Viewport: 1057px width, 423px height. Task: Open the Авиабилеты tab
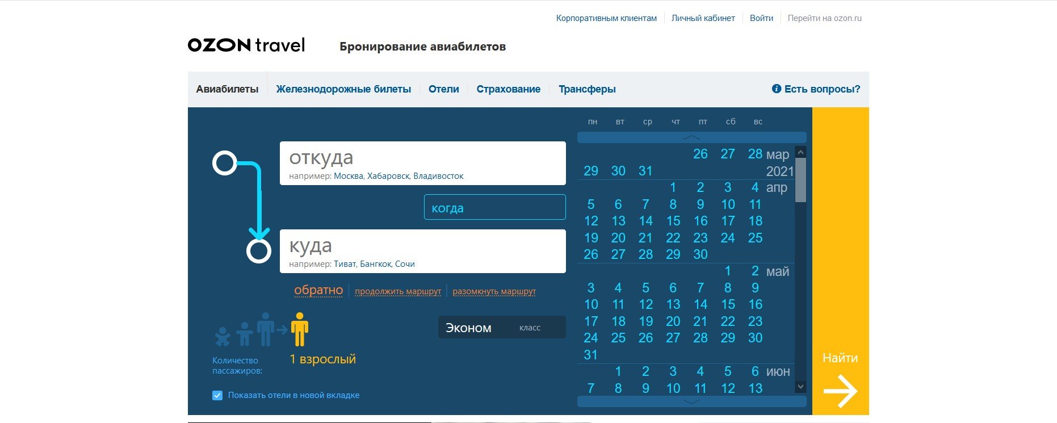tap(227, 89)
